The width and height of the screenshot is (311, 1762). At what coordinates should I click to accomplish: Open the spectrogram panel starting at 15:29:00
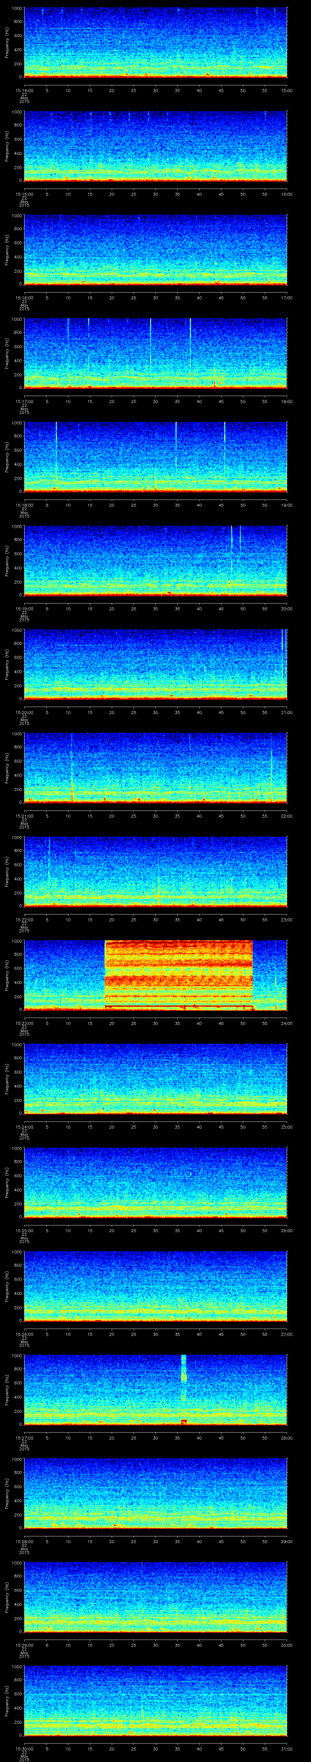(155, 1597)
